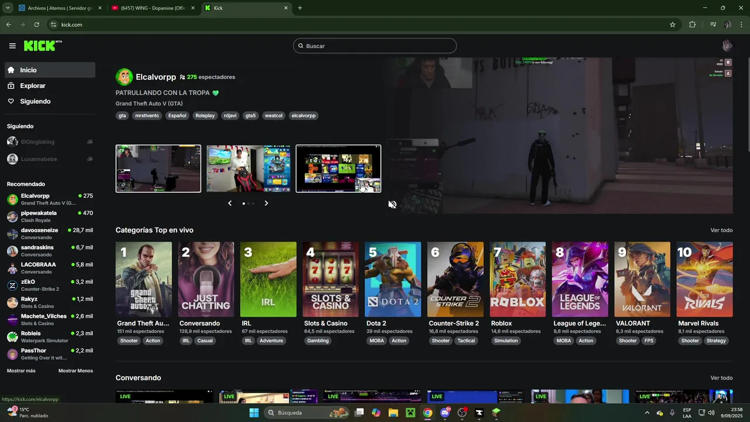The width and height of the screenshot is (750, 422).
Task: Open zEkO avatar in Recomendado
Action: [12, 285]
